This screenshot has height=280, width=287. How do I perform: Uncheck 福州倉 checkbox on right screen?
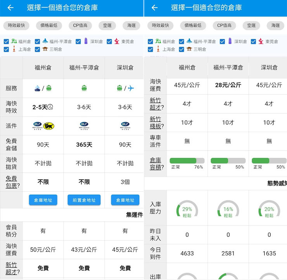click(150, 42)
